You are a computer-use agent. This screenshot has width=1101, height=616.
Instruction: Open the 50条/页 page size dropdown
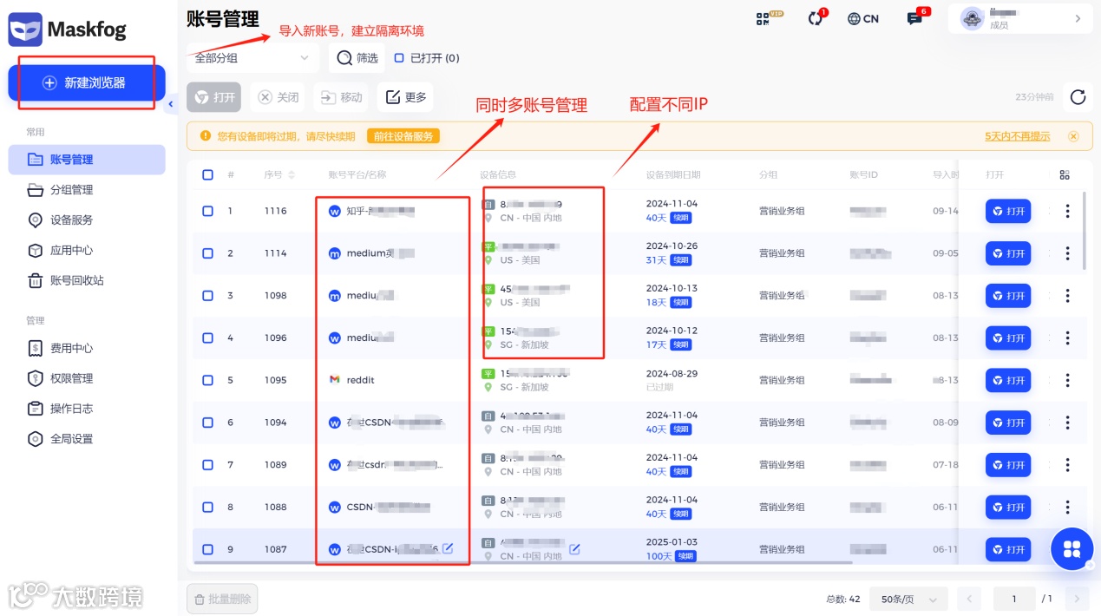tap(908, 599)
